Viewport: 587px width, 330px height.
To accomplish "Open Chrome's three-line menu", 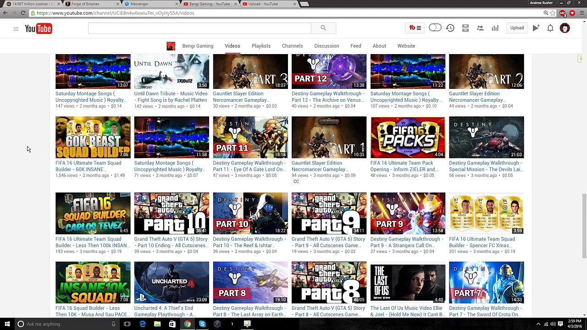I will 581,13.
